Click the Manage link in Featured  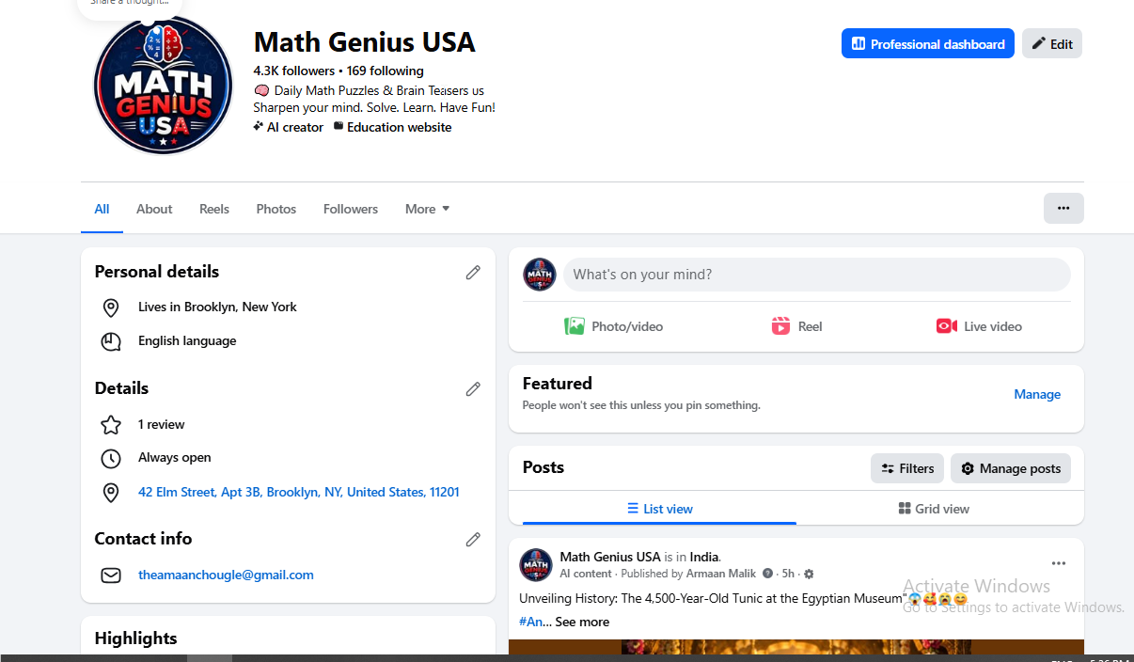1037,394
